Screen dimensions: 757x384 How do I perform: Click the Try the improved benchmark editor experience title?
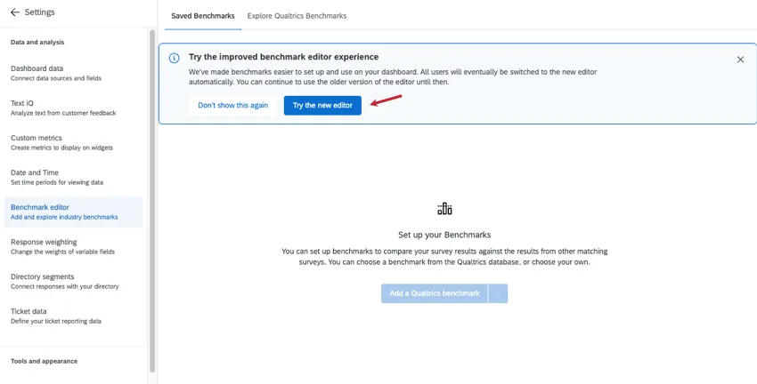[x=283, y=57]
